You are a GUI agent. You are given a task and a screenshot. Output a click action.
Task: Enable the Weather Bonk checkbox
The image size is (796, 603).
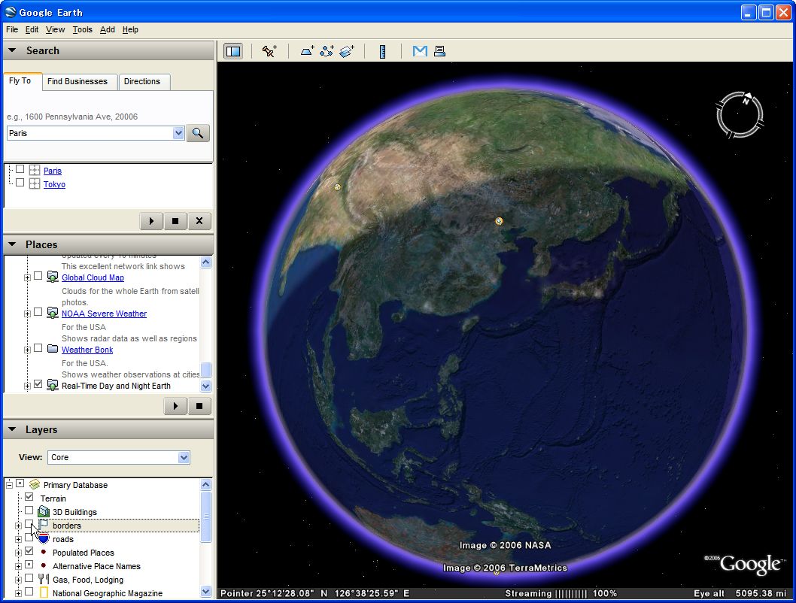tap(38, 348)
